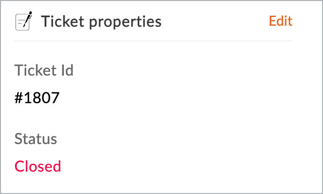Click the label above Closed
The width and height of the screenshot is (323, 194).
click(36, 139)
